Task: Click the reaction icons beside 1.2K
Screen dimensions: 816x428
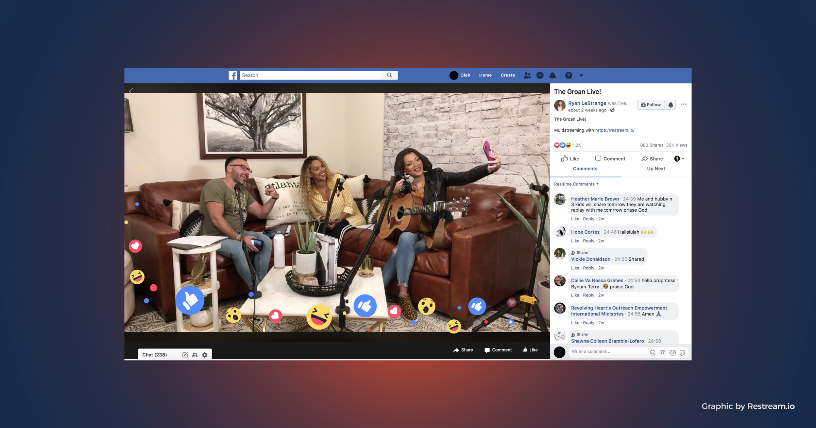Action: tap(563, 145)
